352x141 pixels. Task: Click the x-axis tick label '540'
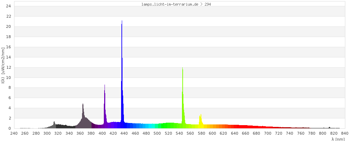pos(180,133)
